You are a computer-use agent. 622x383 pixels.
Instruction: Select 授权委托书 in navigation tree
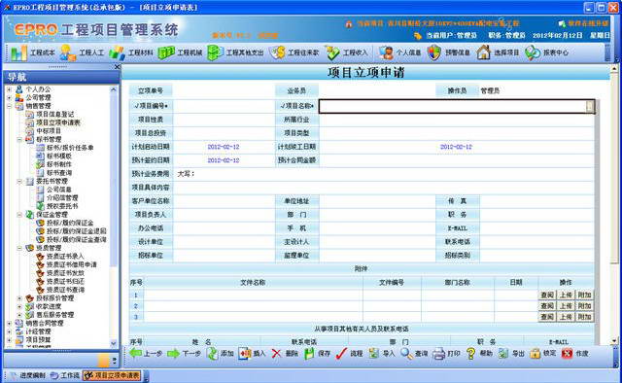click(62, 206)
